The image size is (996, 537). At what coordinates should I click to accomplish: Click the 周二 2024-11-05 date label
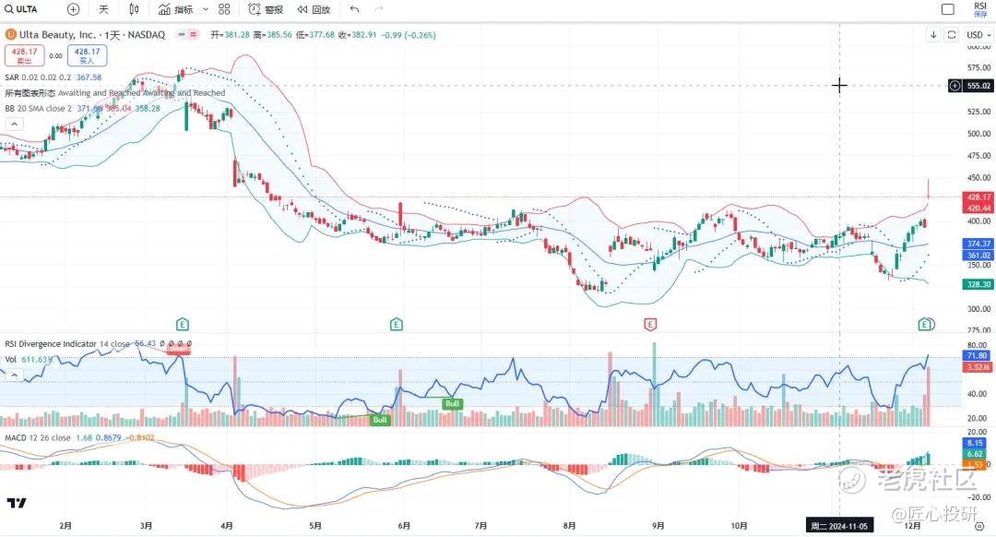[839, 526]
